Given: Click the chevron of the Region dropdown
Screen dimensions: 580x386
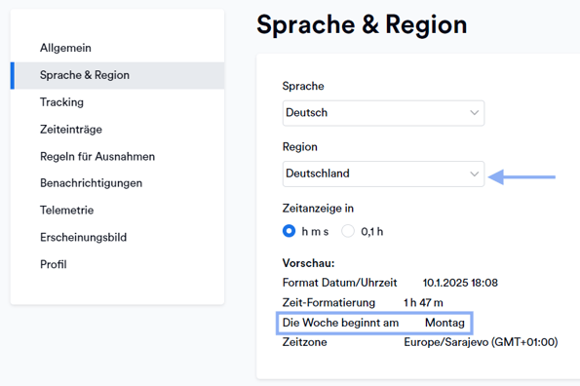Looking at the screenshot, I should pyautogui.click(x=474, y=174).
